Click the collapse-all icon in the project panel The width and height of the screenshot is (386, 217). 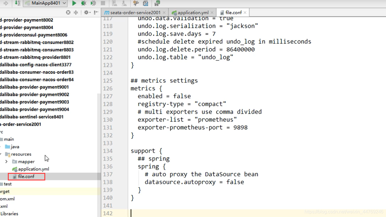coord(76,12)
